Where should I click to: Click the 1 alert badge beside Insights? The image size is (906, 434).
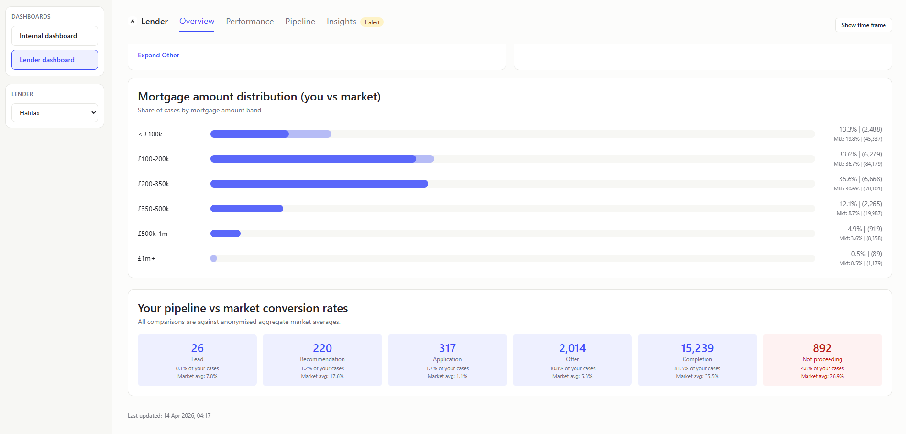[x=372, y=22]
